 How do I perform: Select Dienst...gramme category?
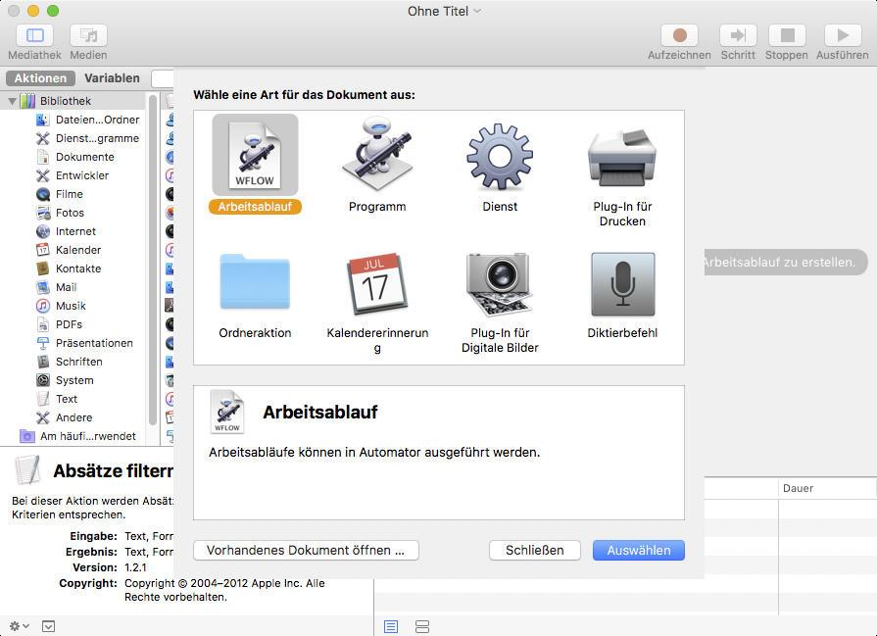coord(86,138)
